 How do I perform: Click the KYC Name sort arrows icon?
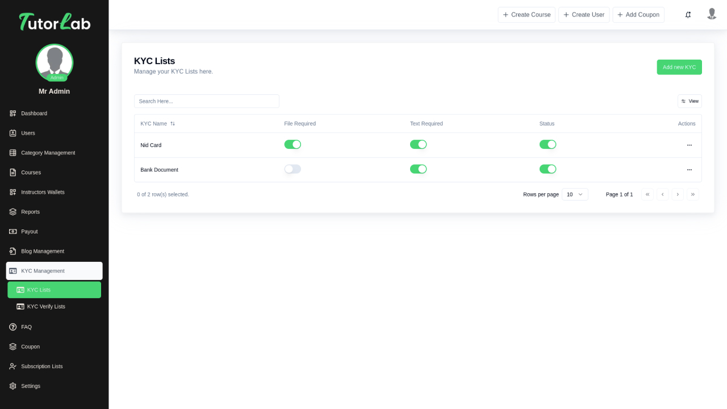point(173,124)
